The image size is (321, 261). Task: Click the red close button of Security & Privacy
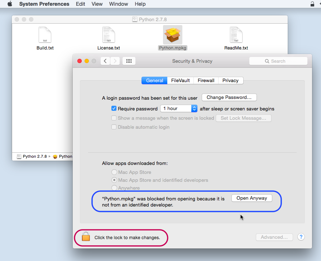click(80, 61)
